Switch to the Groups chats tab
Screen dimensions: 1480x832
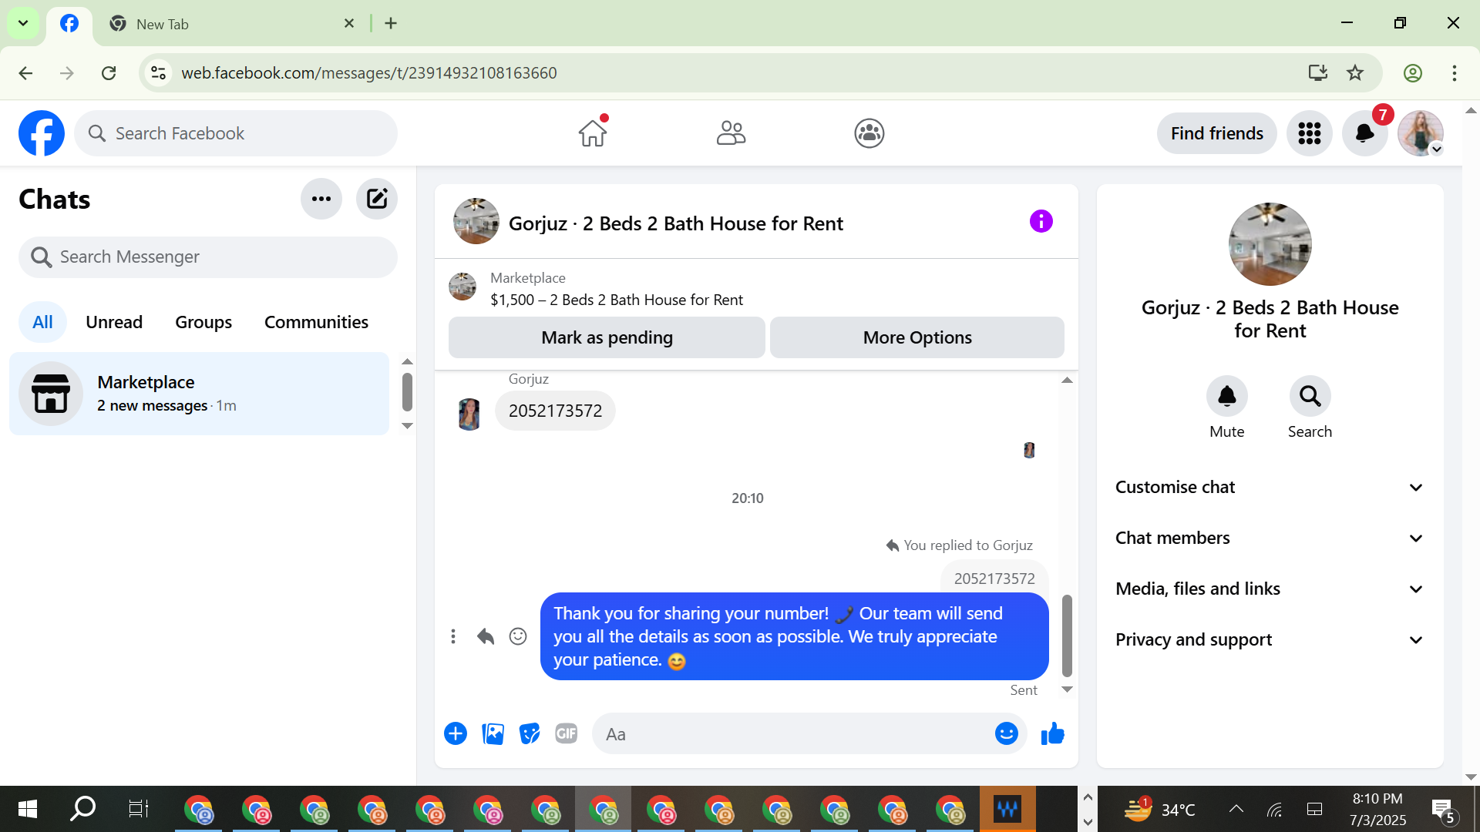[203, 322]
